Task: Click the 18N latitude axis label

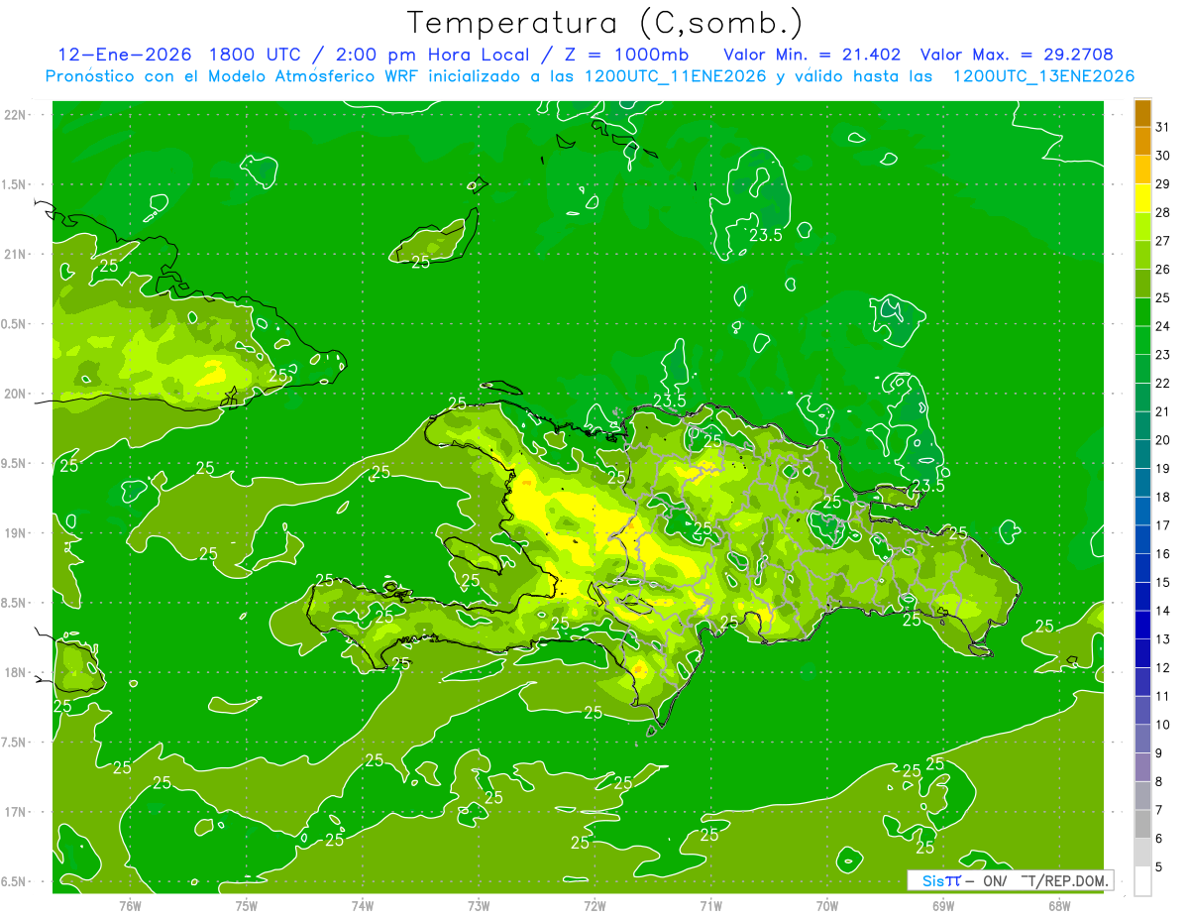Action: click(17, 673)
